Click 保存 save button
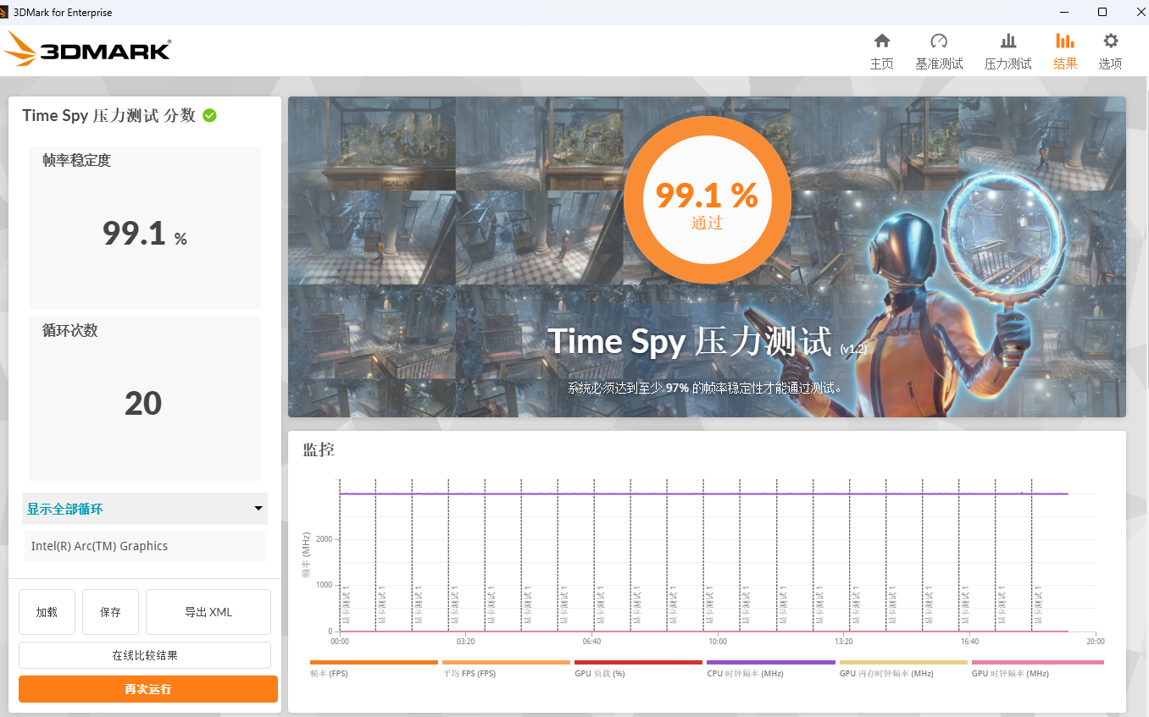Image resolution: width=1149 pixels, height=717 pixels. (x=110, y=612)
